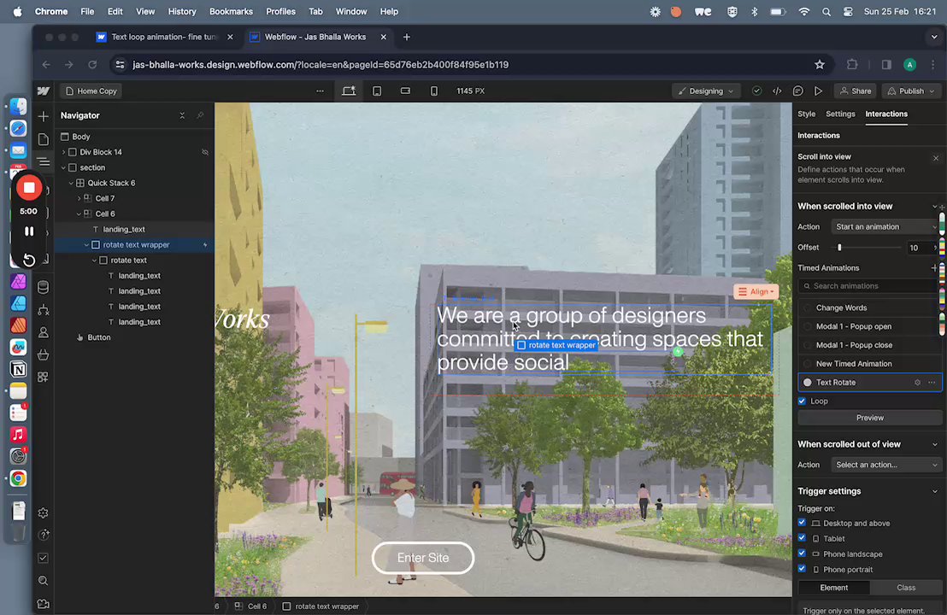Open the Align button on canvas

(756, 291)
